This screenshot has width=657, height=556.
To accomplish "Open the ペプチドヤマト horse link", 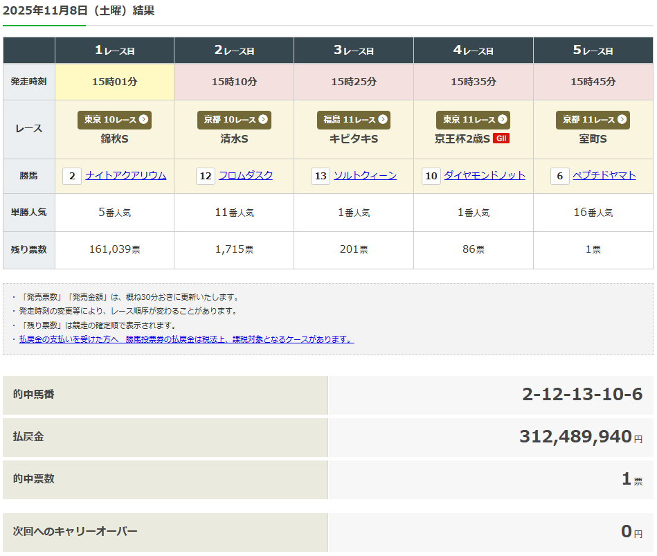I will click(604, 176).
